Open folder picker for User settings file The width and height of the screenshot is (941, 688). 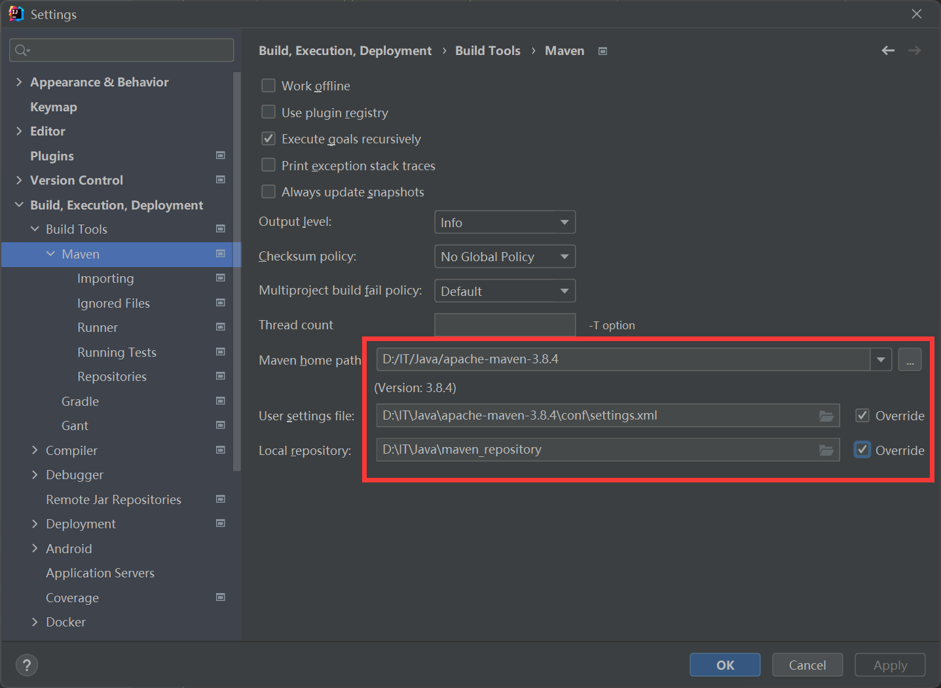(826, 415)
